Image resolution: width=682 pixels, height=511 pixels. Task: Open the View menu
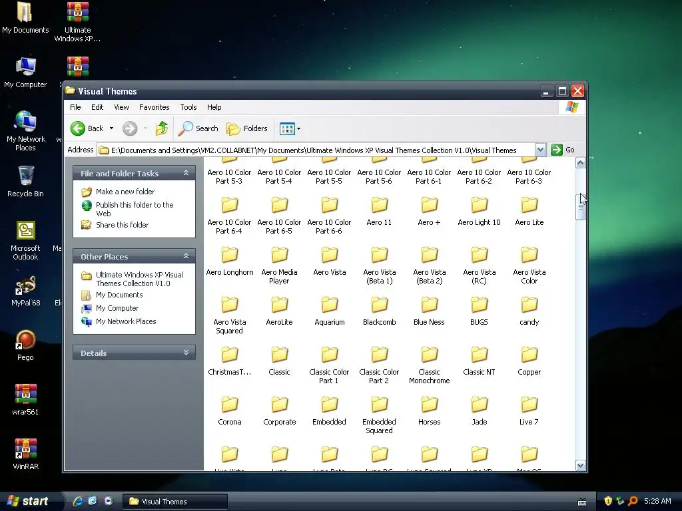tap(121, 107)
